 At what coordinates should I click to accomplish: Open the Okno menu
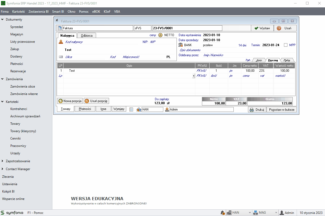tap(71, 12)
